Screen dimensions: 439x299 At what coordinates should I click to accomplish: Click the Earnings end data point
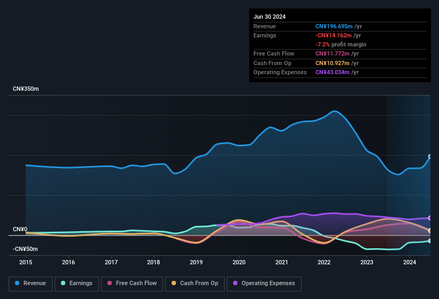pyautogui.click(x=430, y=241)
